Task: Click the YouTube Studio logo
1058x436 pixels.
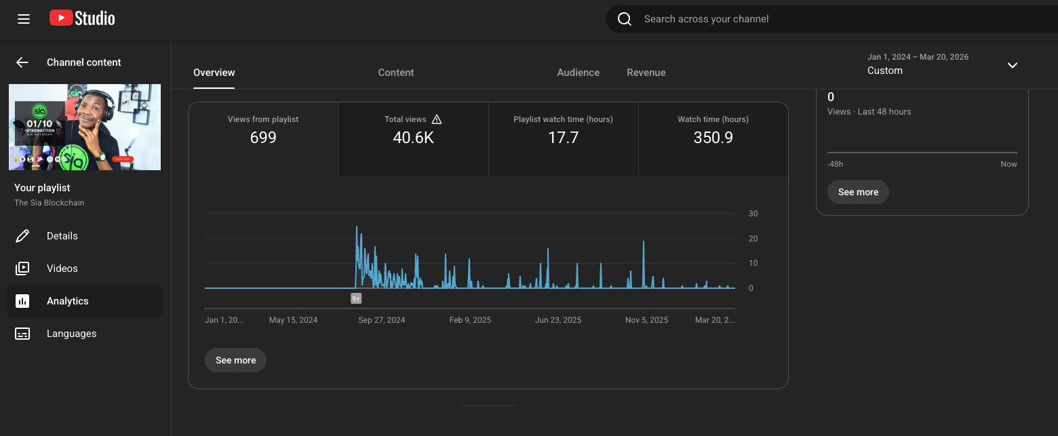Action: 82,18
